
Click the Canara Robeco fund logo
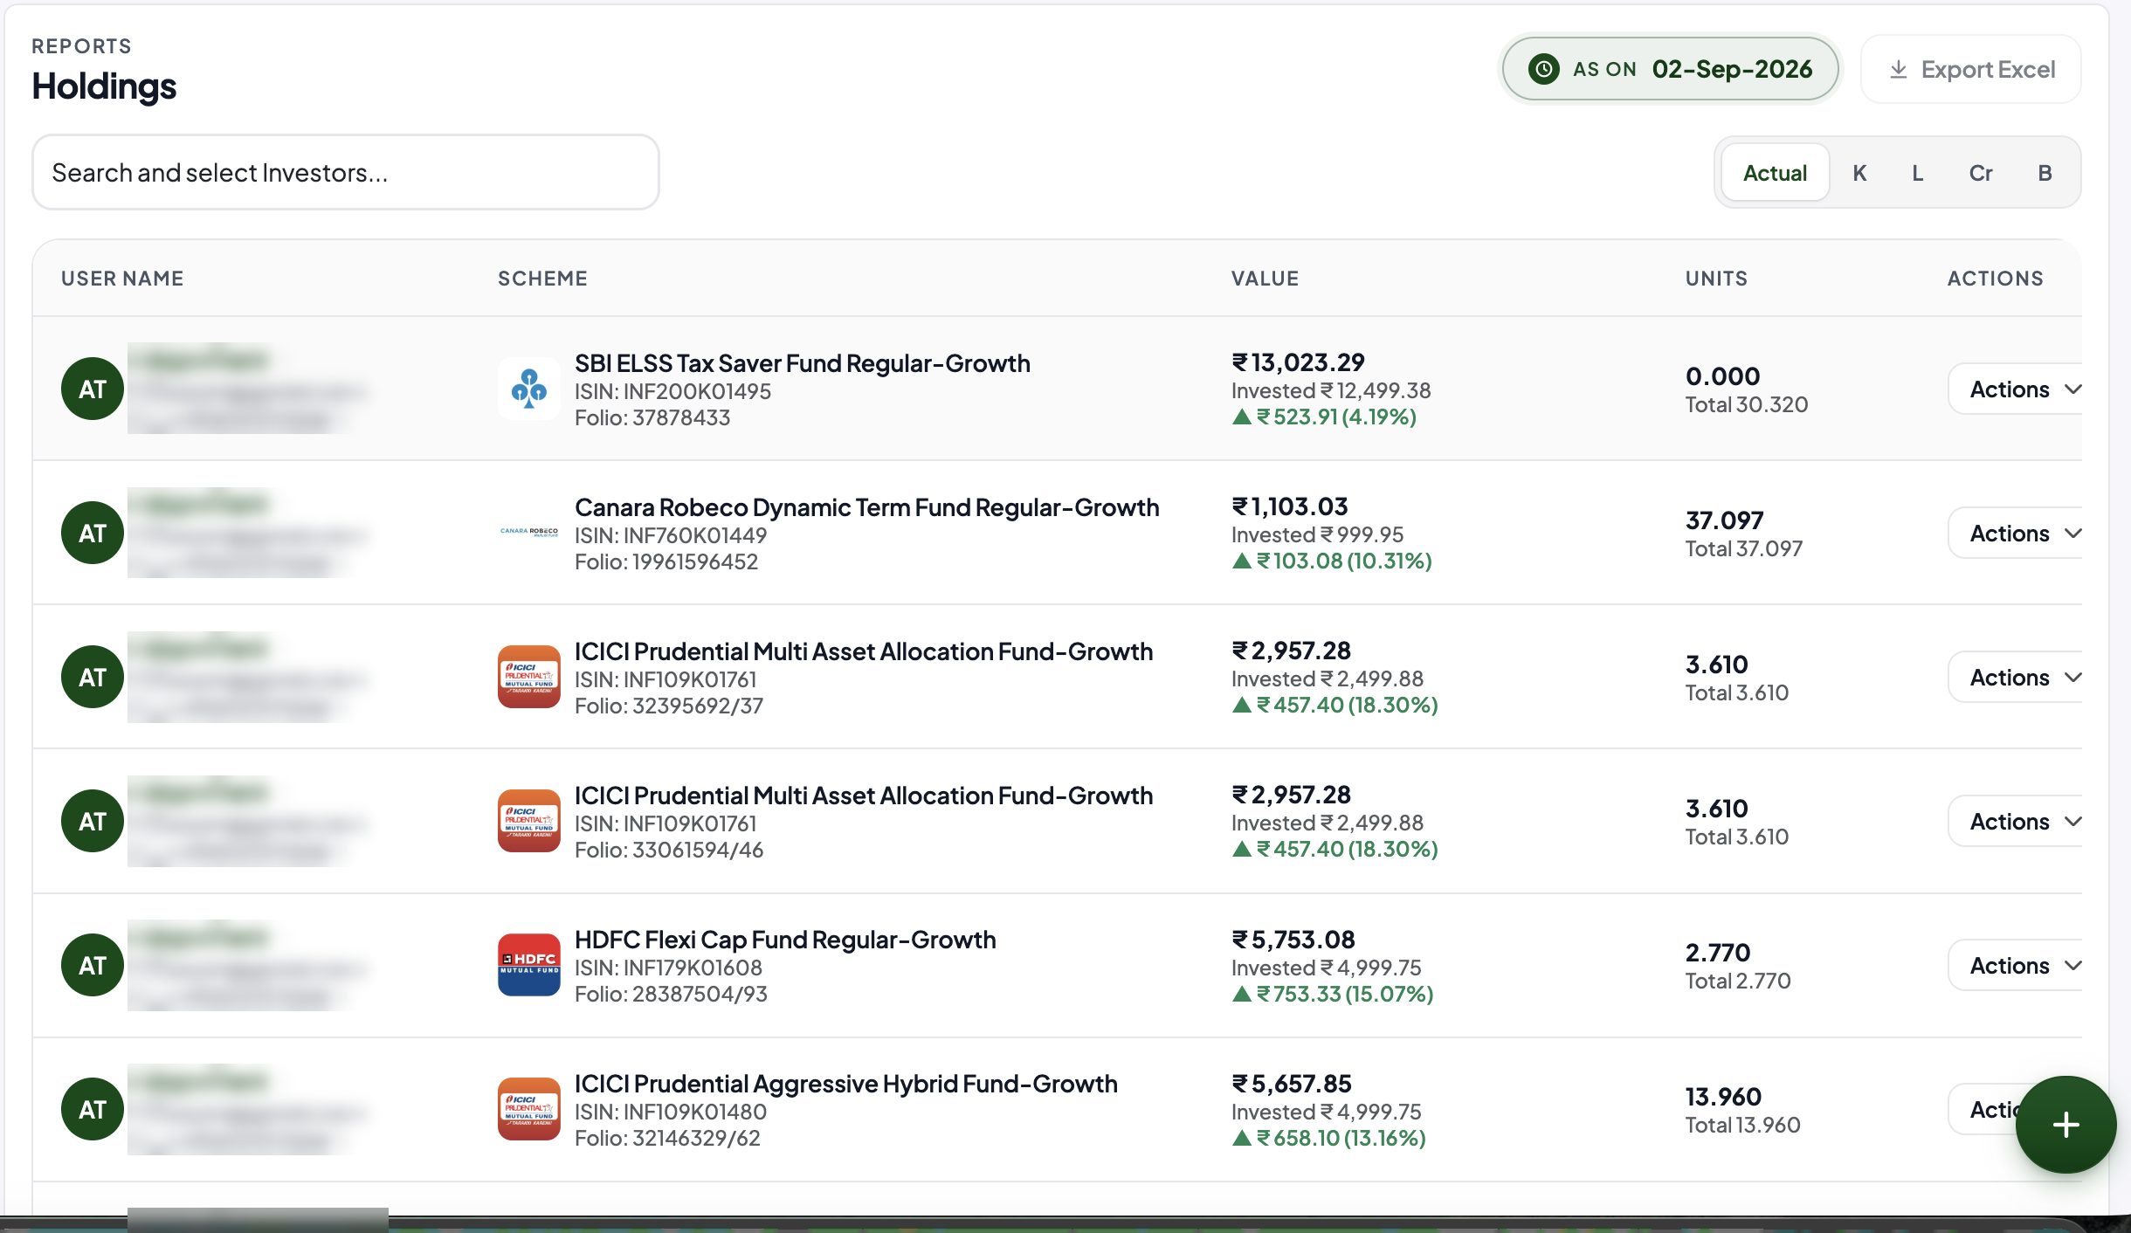(529, 533)
